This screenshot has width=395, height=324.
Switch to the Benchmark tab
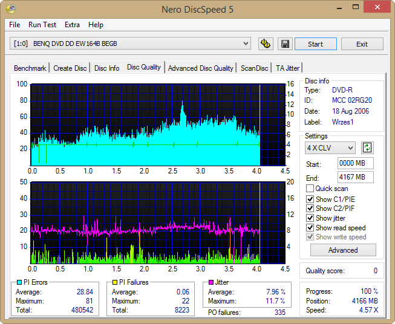[x=30, y=68]
